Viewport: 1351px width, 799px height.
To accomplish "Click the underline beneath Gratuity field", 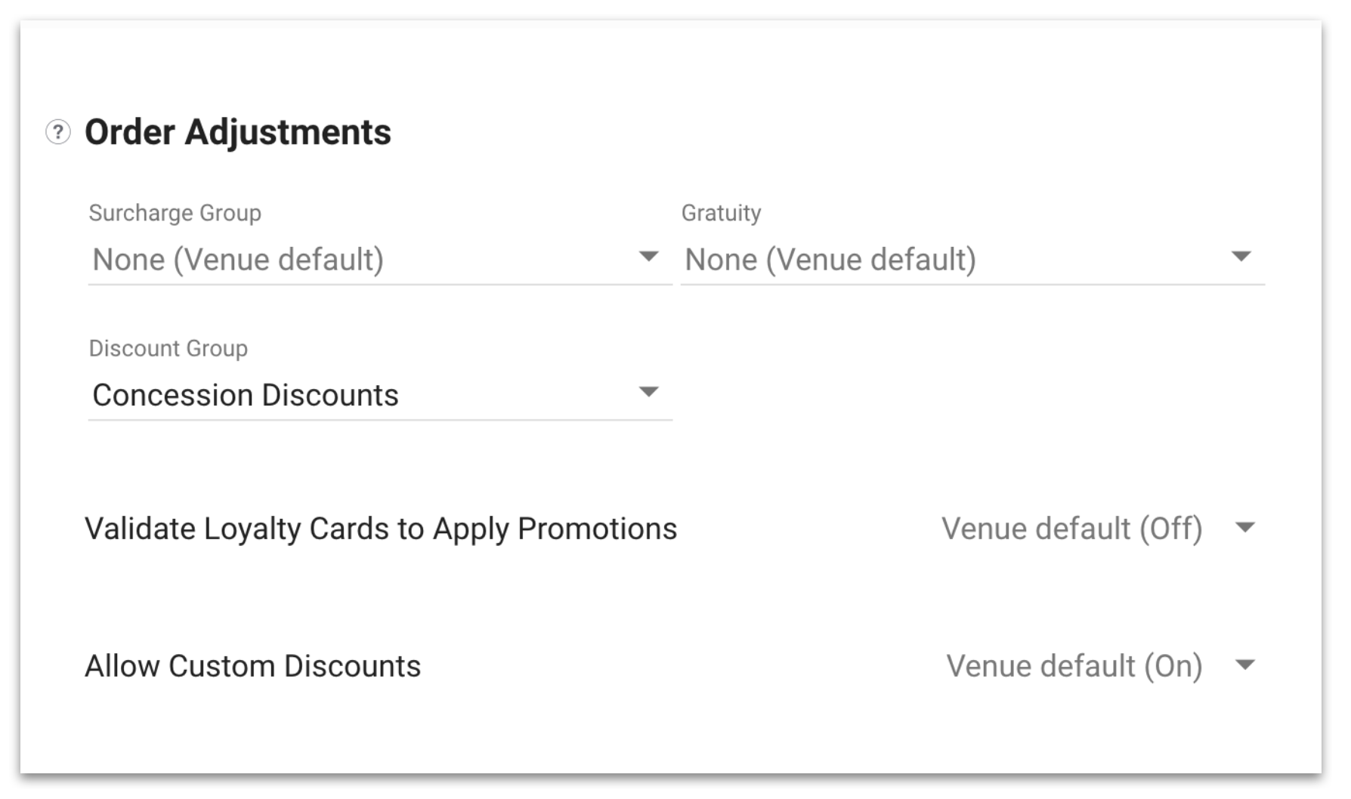I will pyautogui.click(x=972, y=285).
